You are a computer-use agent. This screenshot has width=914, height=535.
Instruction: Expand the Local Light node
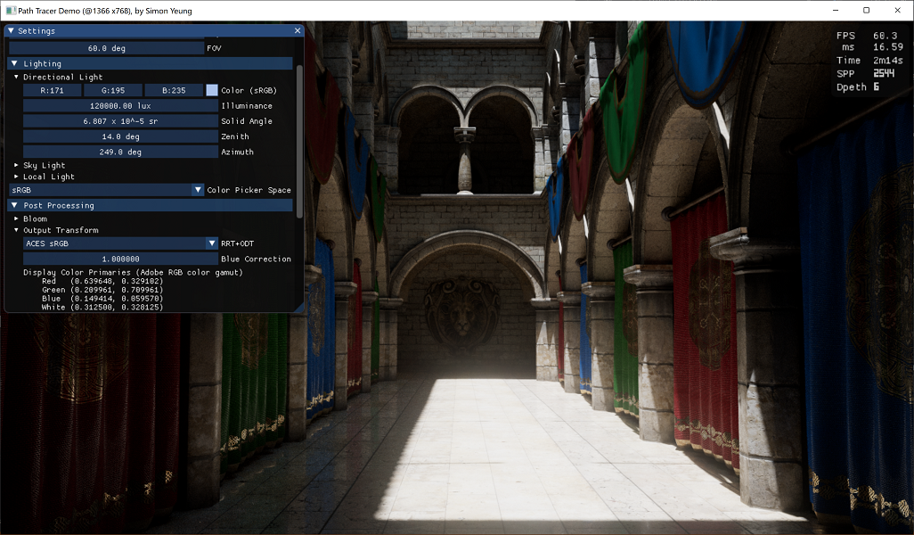click(16, 177)
